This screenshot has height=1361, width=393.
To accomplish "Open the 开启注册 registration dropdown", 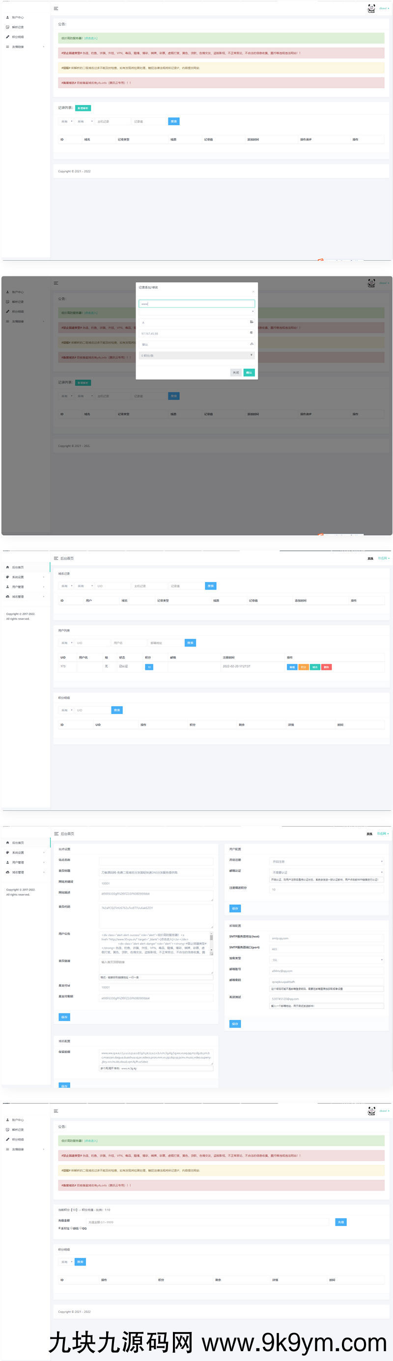I will [x=327, y=861].
